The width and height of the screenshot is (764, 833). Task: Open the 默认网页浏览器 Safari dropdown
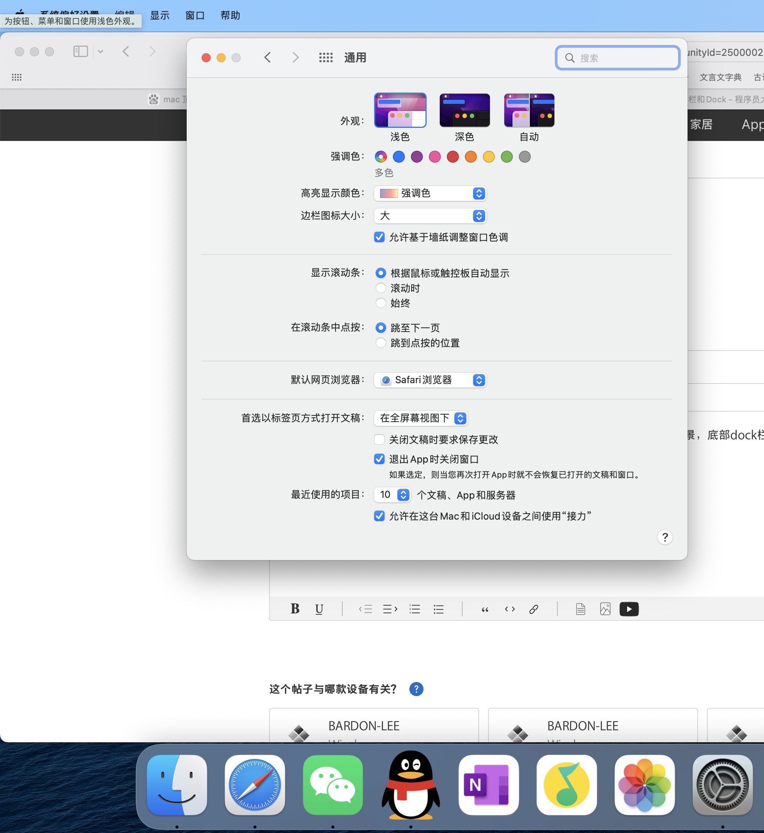click(430, 380)
